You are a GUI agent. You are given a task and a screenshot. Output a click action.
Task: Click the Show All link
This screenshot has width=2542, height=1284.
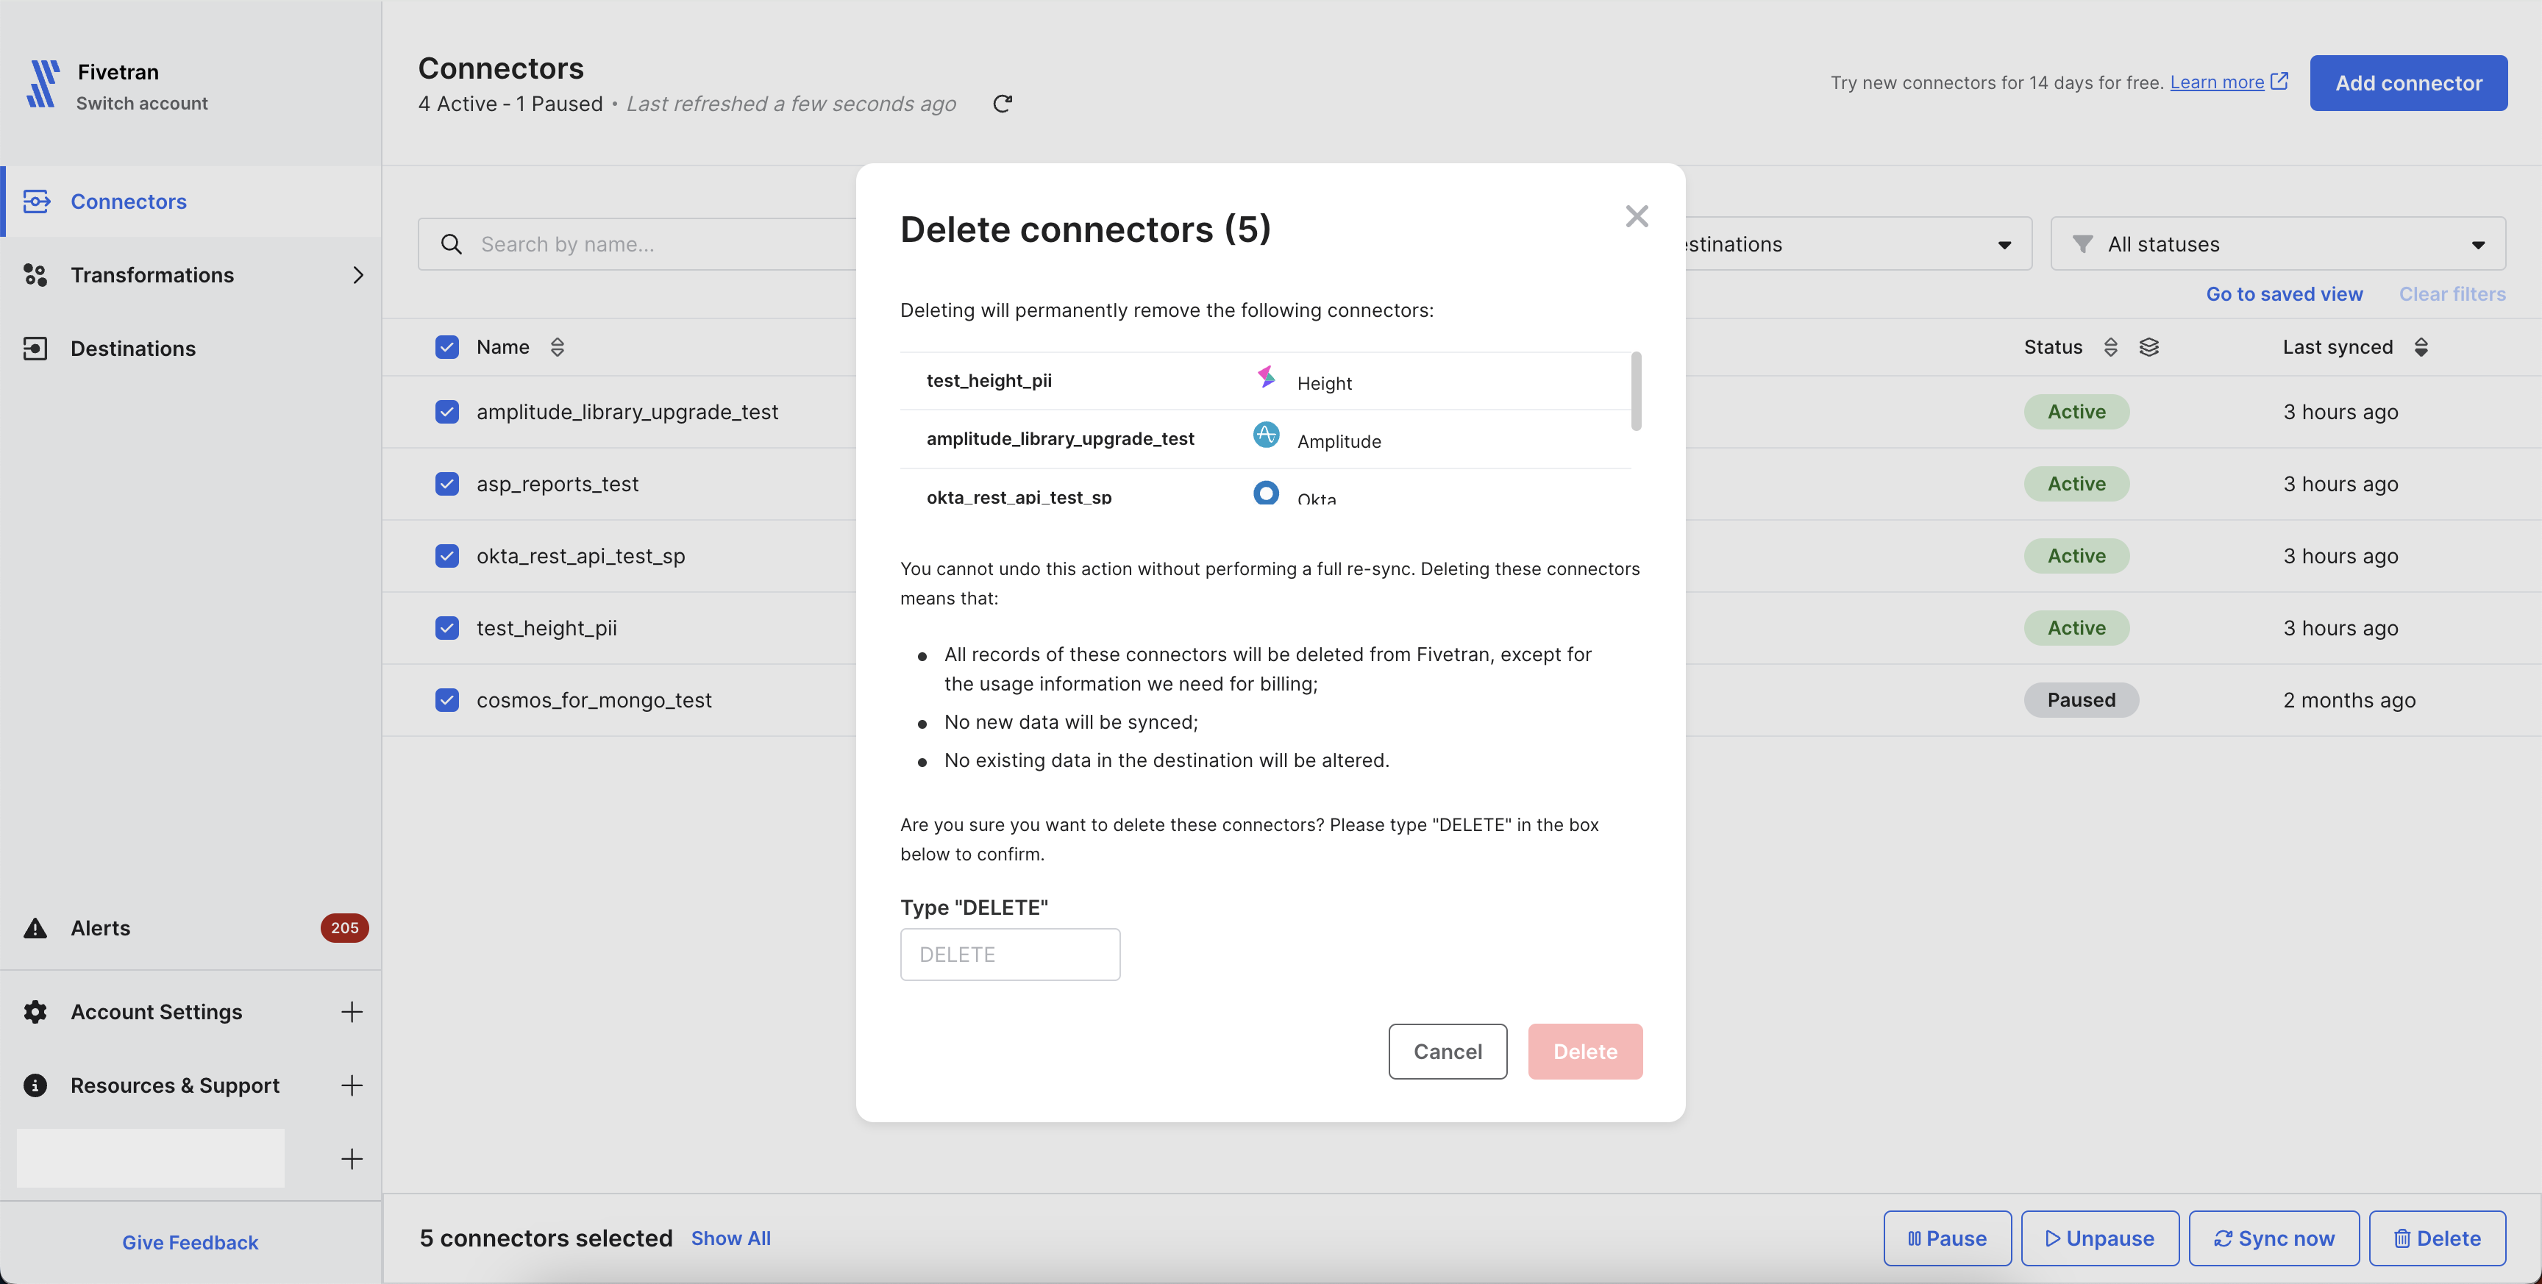pyautogui.click(x=730, y=1238)
